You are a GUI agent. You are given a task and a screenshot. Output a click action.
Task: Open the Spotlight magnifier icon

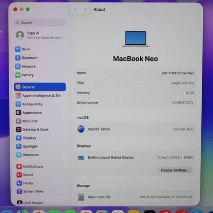19,146
